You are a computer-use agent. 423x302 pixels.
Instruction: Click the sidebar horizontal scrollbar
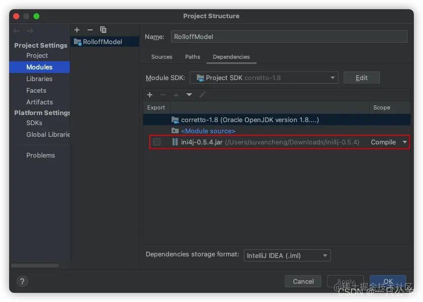point(35,266)
